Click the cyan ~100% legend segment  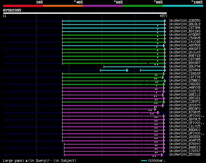click(x=183, y=6)
